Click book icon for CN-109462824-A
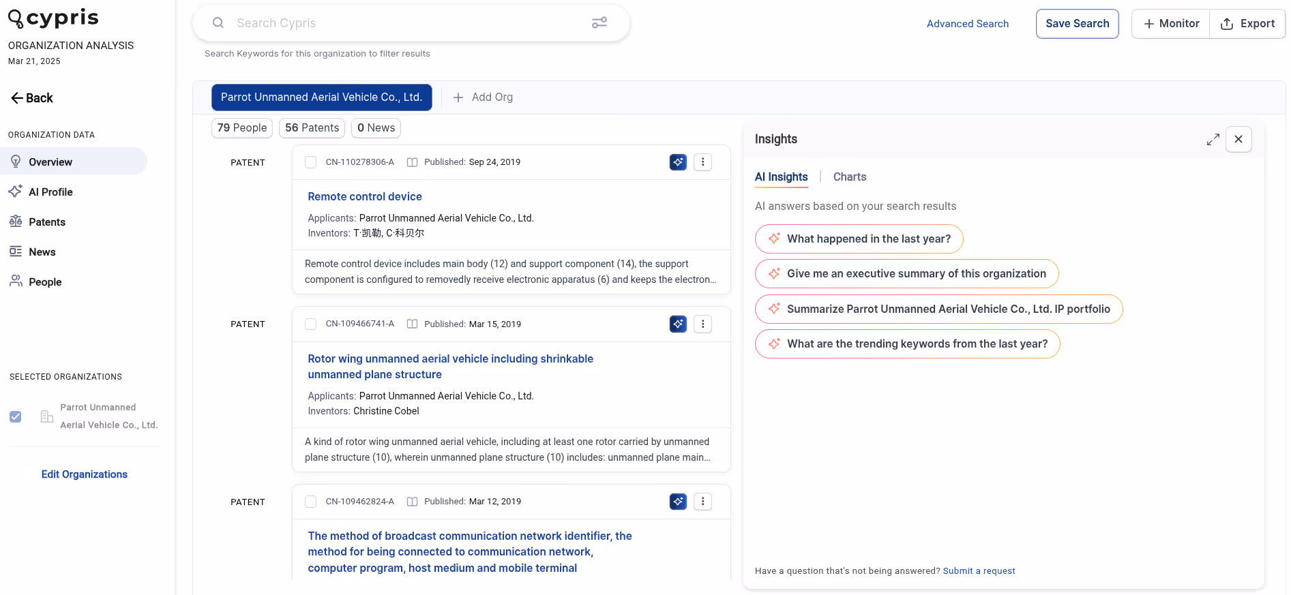The height and width of the screenshot is (595, 1291). 412,502
